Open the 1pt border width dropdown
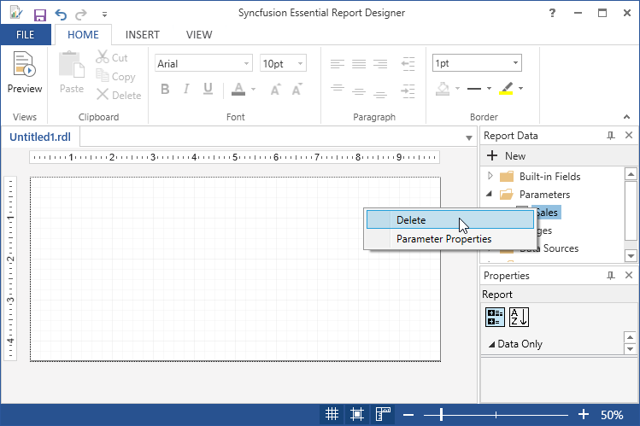 coord(477,63)
